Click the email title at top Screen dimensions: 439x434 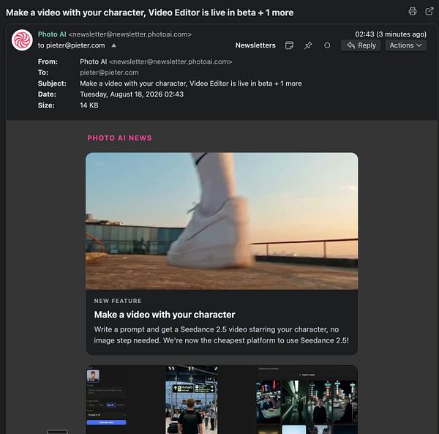click(149, 12)
